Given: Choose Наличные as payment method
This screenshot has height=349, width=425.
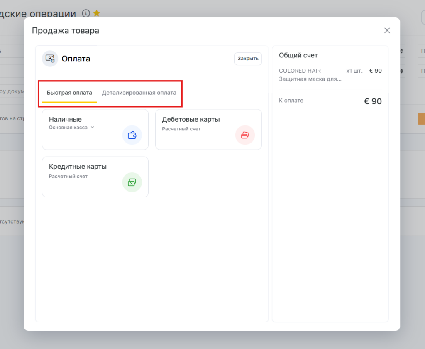Looking at the screenshot, I should 65,120.
